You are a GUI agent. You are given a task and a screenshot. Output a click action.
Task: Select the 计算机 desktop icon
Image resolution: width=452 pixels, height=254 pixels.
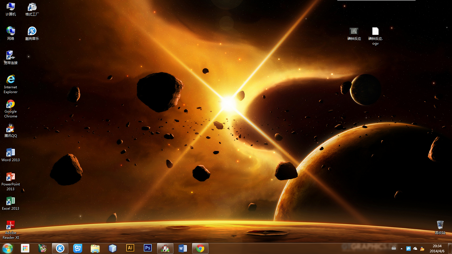(11, 9)
